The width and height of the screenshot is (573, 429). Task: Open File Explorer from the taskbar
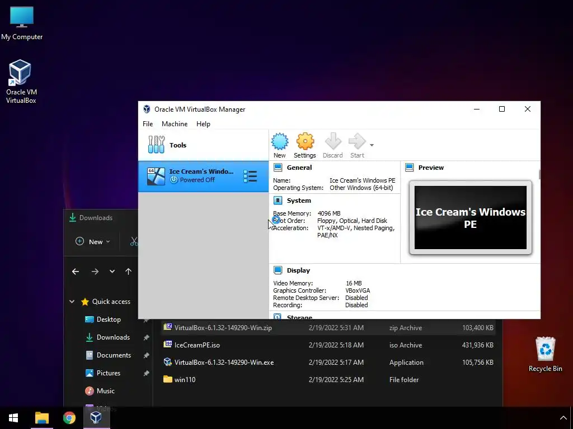pos(41,418)
